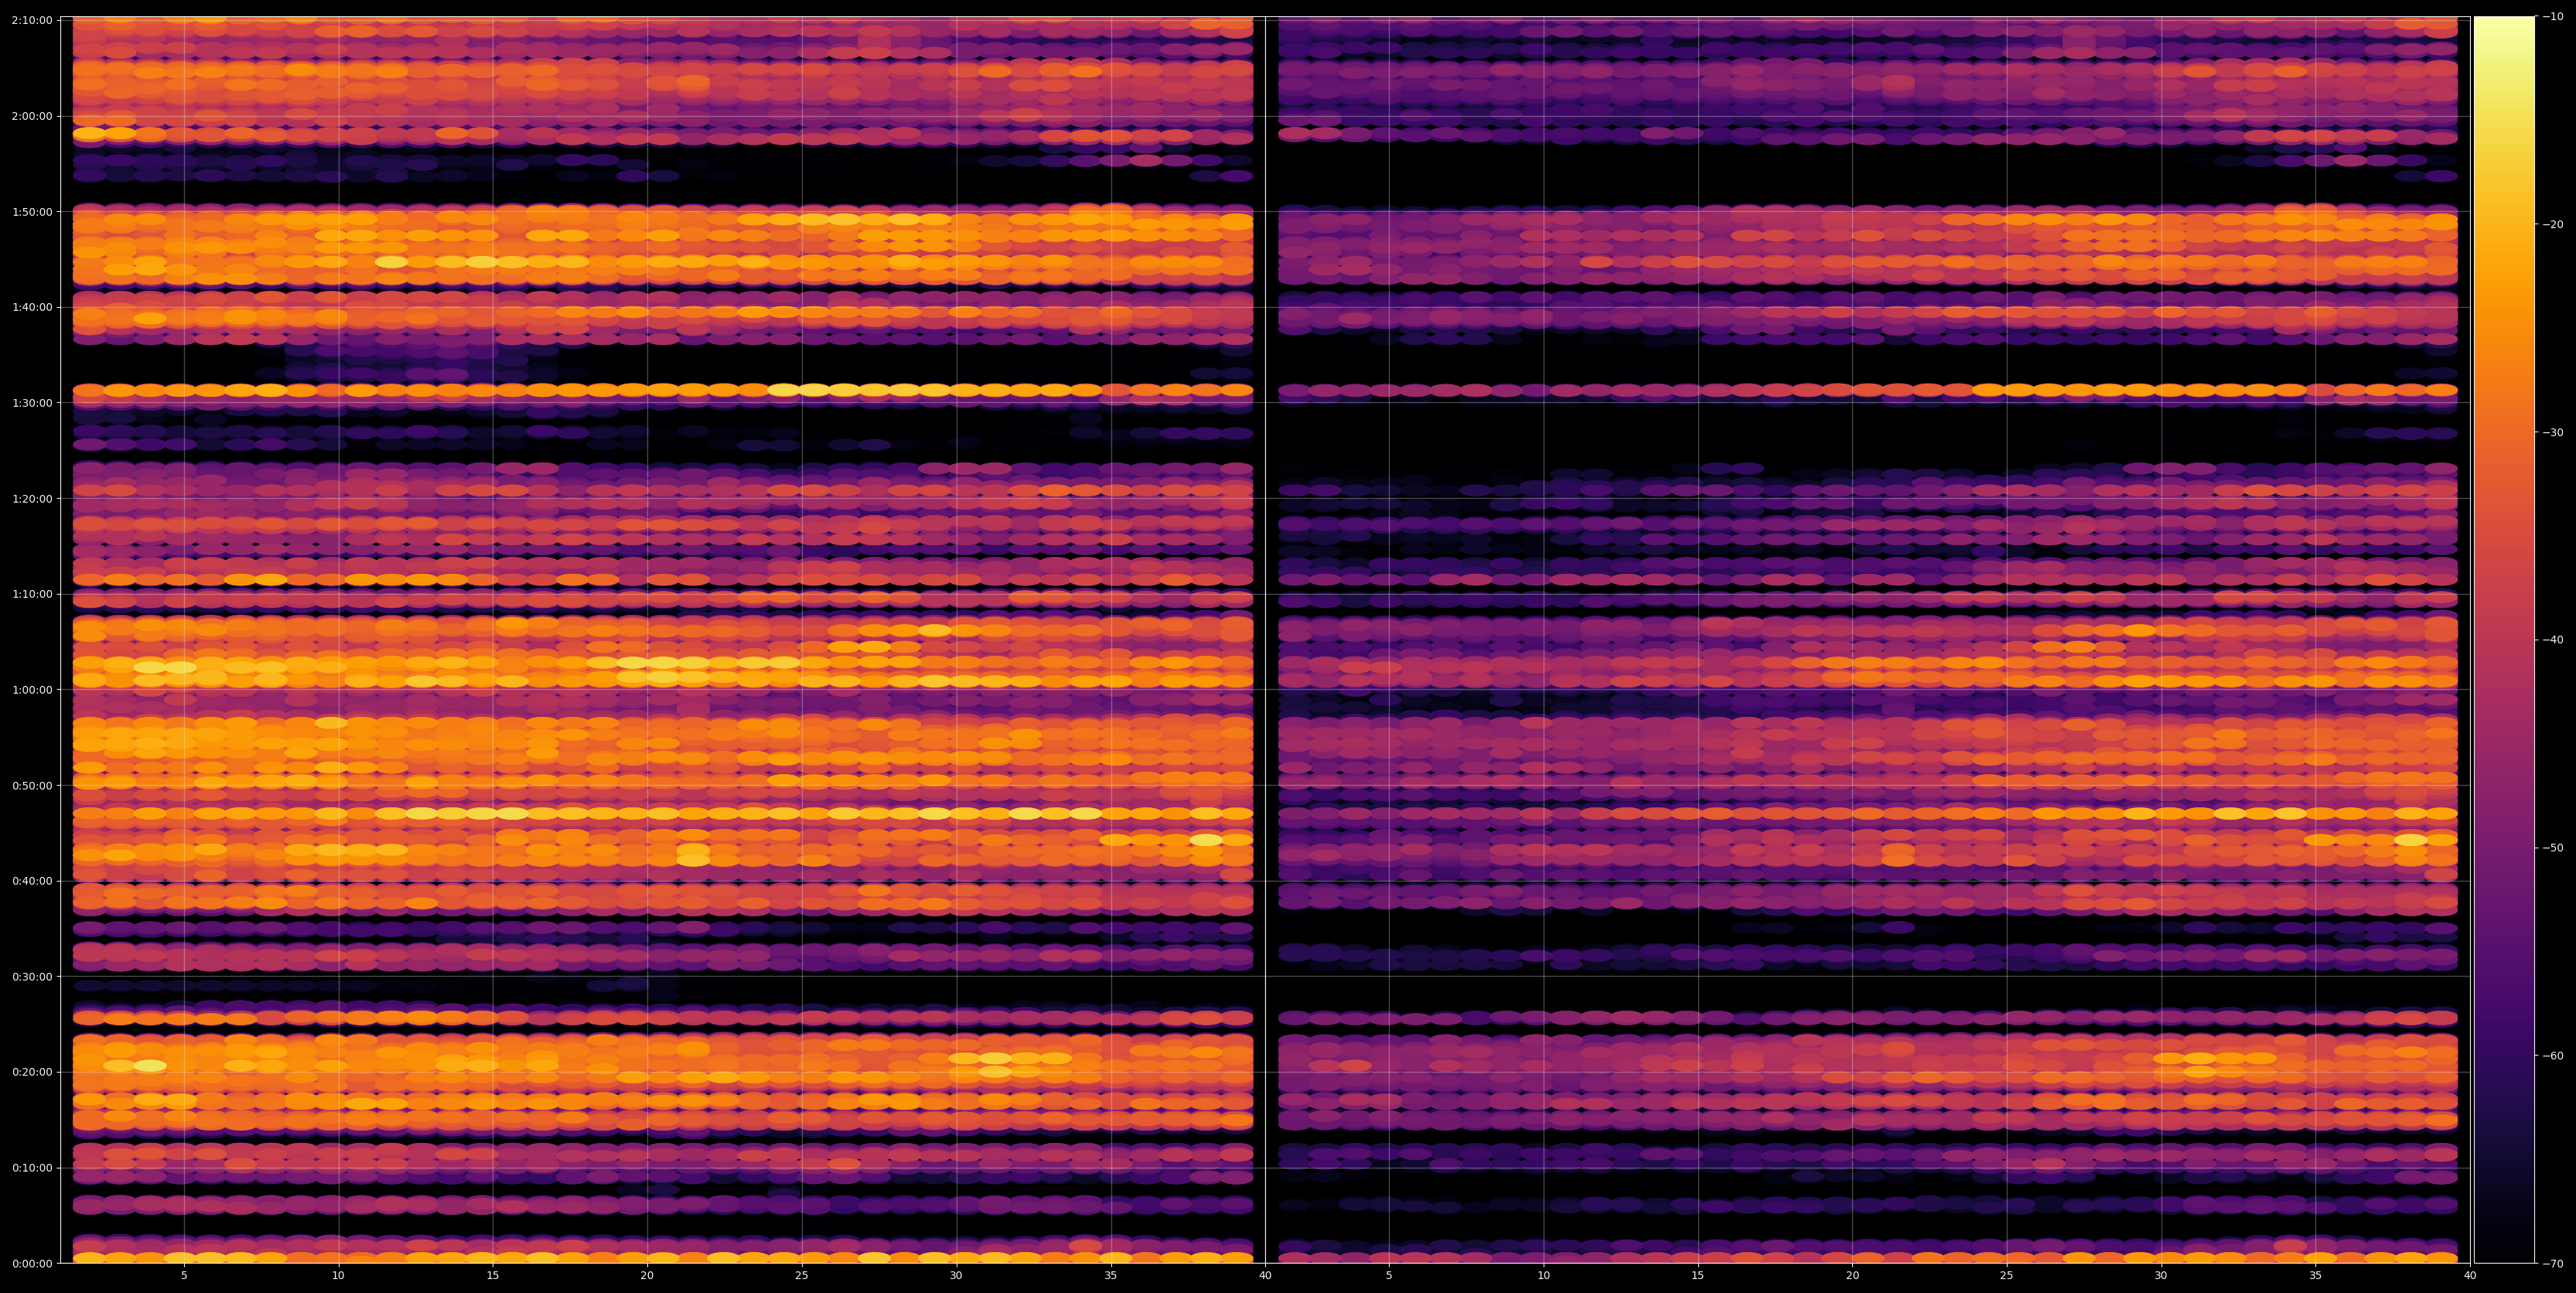Click the 1:40:00 time axis label
Screen dimensions: 2576x1293
tap(33, 307)
